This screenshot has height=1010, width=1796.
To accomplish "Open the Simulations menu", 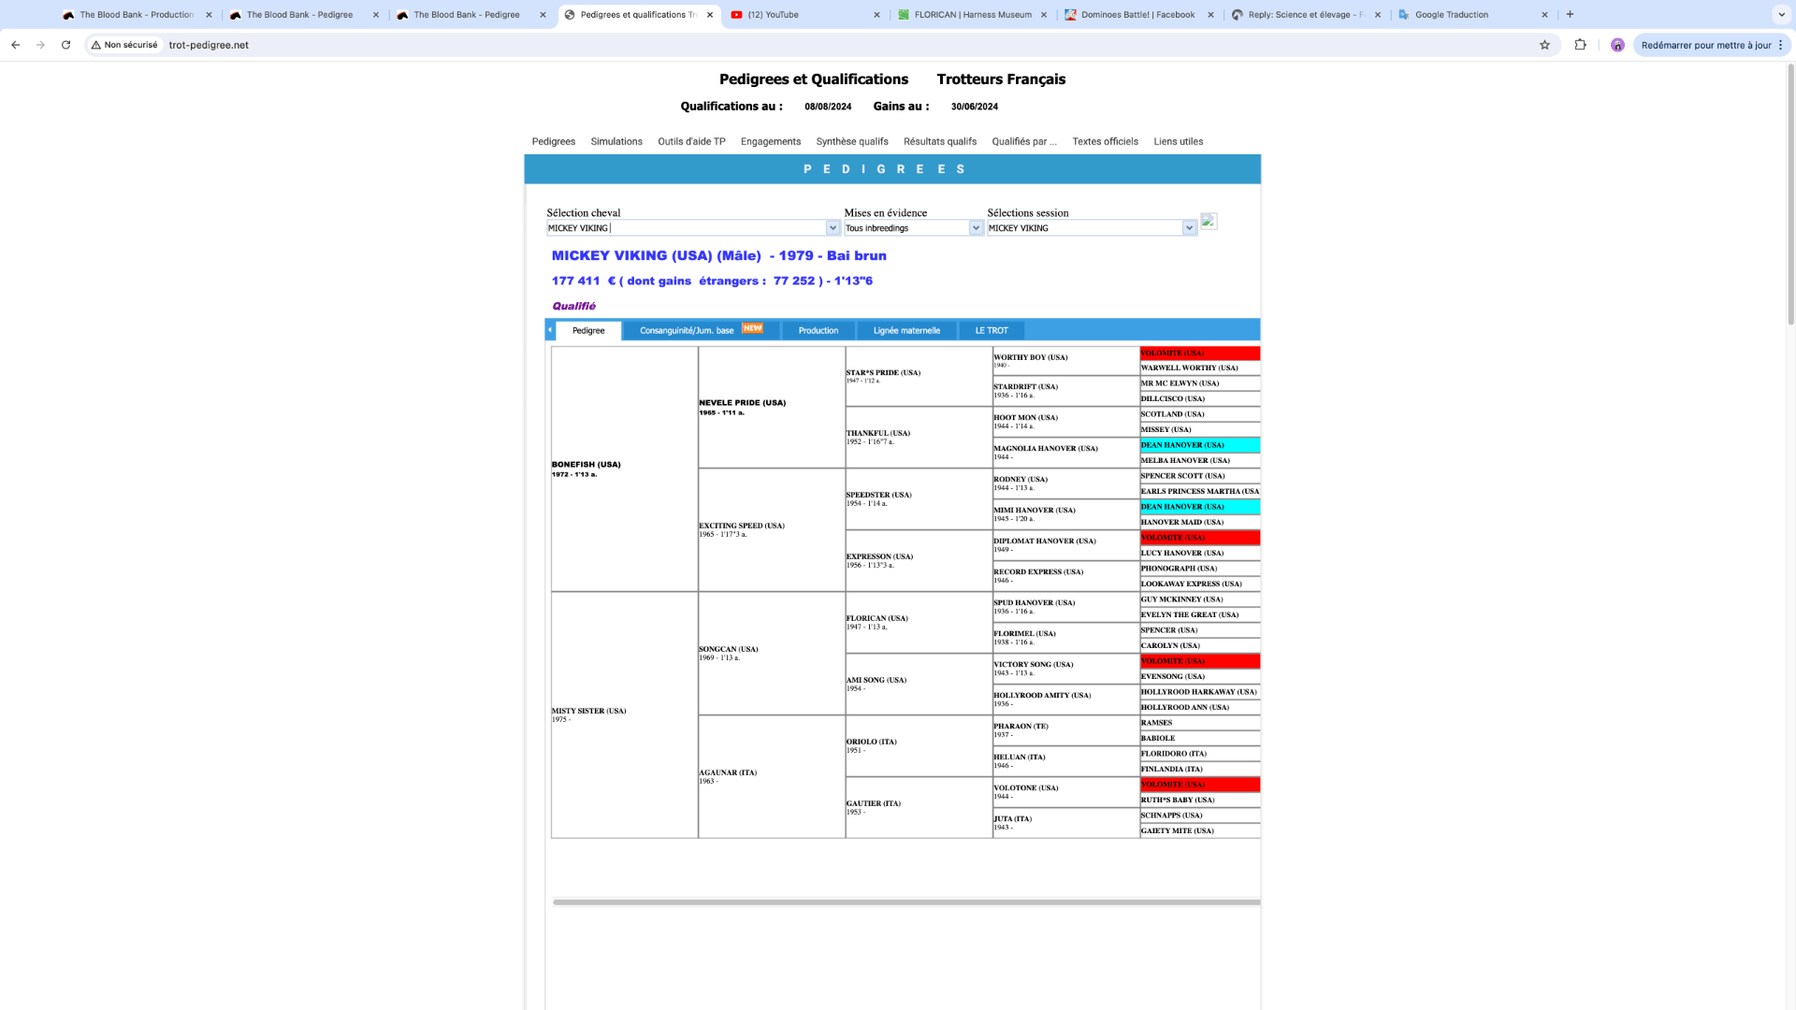I will coord(616,141).
